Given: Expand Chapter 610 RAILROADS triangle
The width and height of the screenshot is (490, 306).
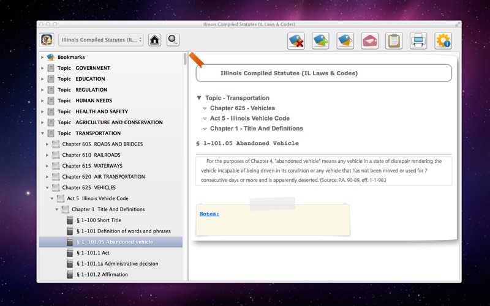Looking at the screenshot, I should [47, 155].
